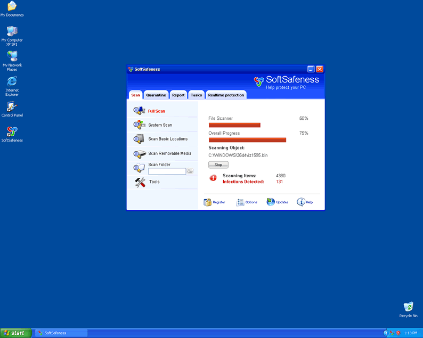Open the Realtime protection tab
Viewport: 423px width, 338px height.
(x=226, y=95)
